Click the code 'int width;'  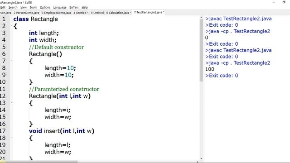click(43, 40)
